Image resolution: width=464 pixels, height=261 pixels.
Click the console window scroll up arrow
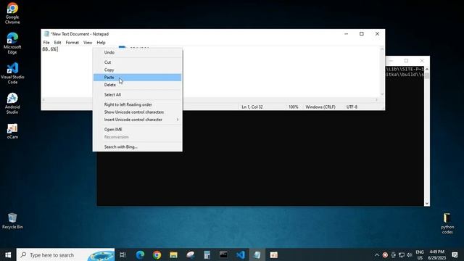[x=427, y=69]
